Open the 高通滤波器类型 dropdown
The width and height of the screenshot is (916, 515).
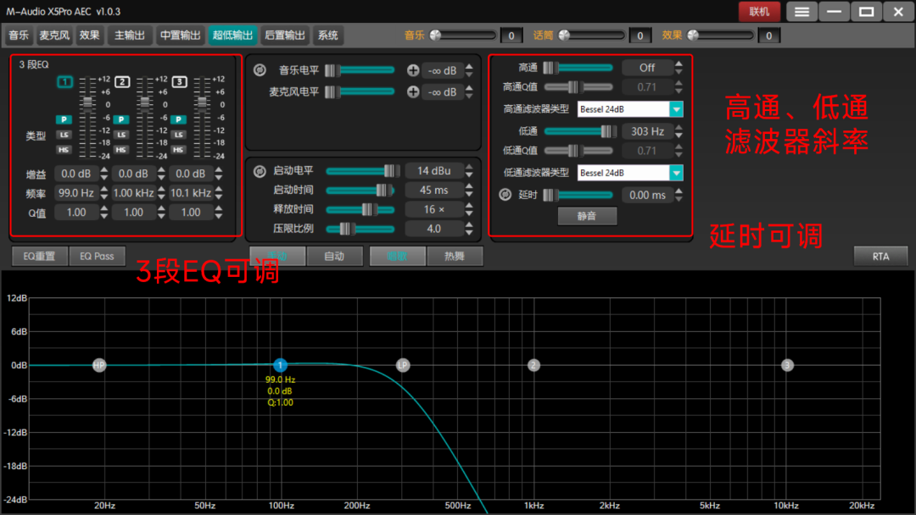(x=677, y=109)
